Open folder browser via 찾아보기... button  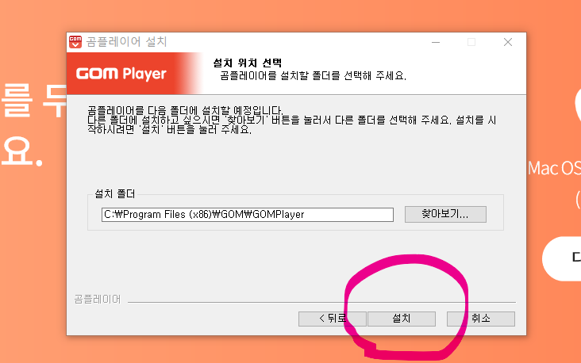click(445, 214)
